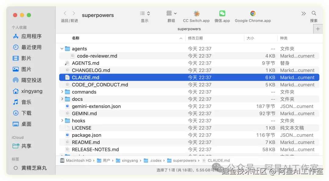Select the hooks folder row
This screenshot has height=181, width=329.
(x=189, y=121)
